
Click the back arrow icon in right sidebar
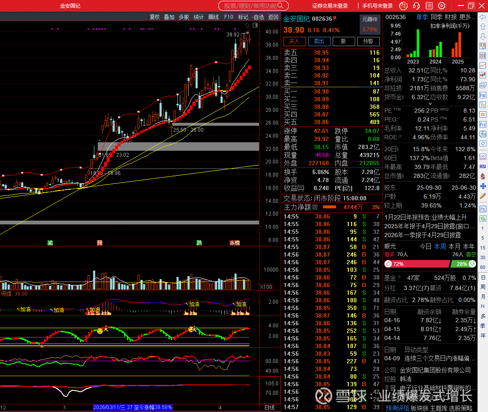[x=482, y=17]
